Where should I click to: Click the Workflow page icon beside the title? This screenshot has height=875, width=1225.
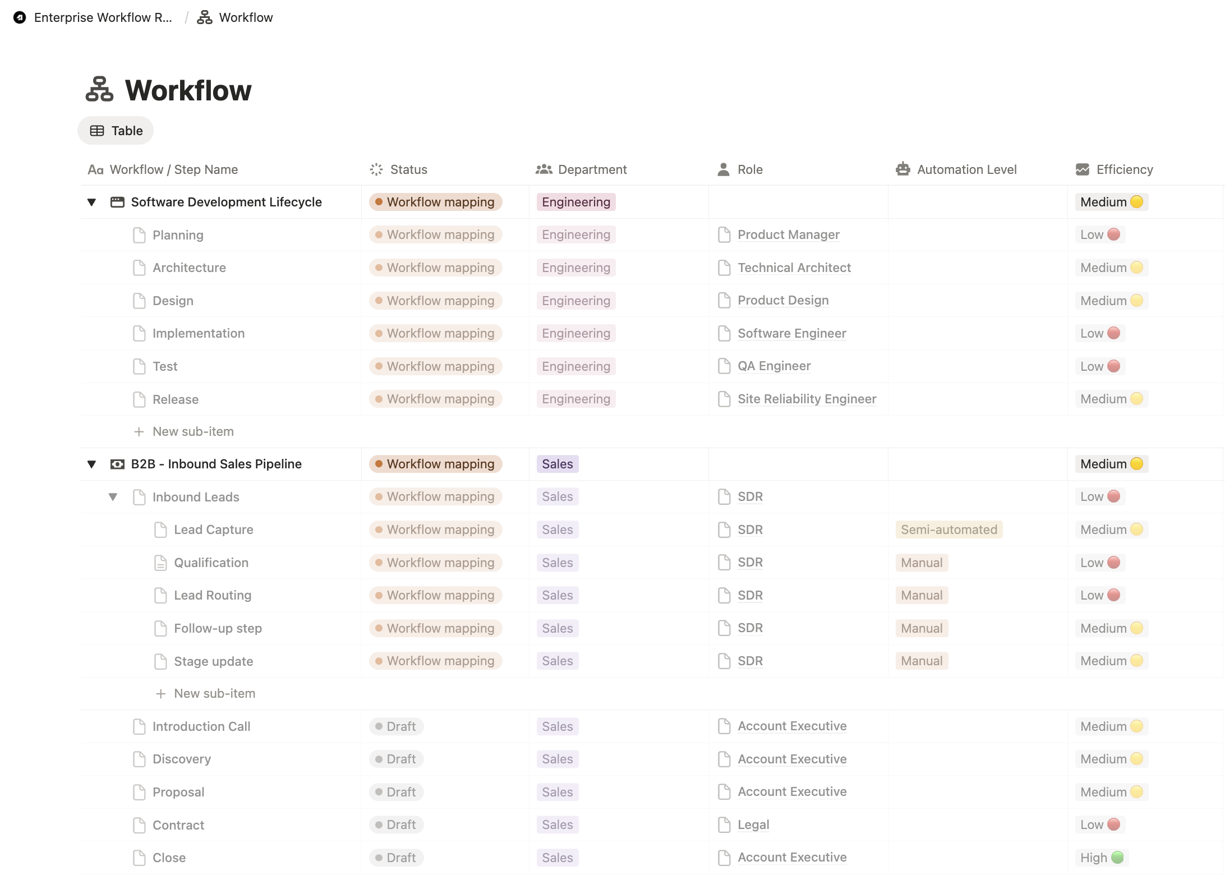coord(100,89)
